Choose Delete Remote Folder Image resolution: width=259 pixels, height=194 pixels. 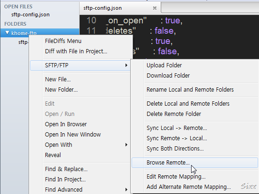(x=174, y=114)
